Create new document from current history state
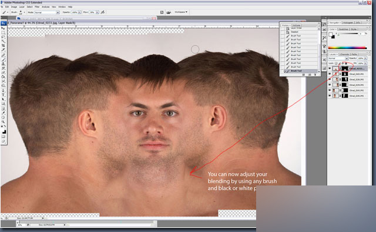Image resolution: width=376 pixels, height=232 pixels. 304,75
